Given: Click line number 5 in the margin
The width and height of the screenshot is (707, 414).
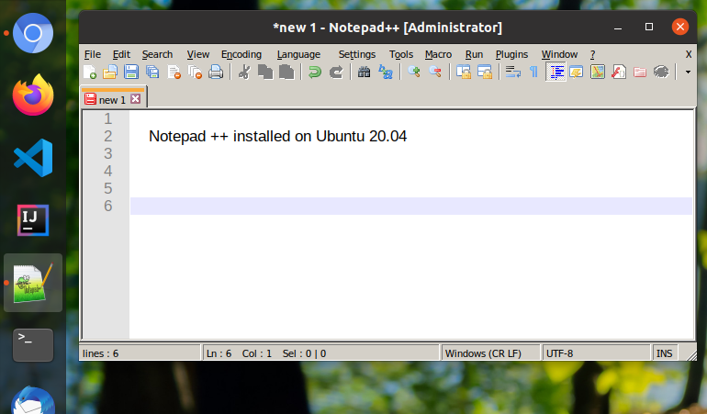Looking at the screenshot, I should coord(107,188).
